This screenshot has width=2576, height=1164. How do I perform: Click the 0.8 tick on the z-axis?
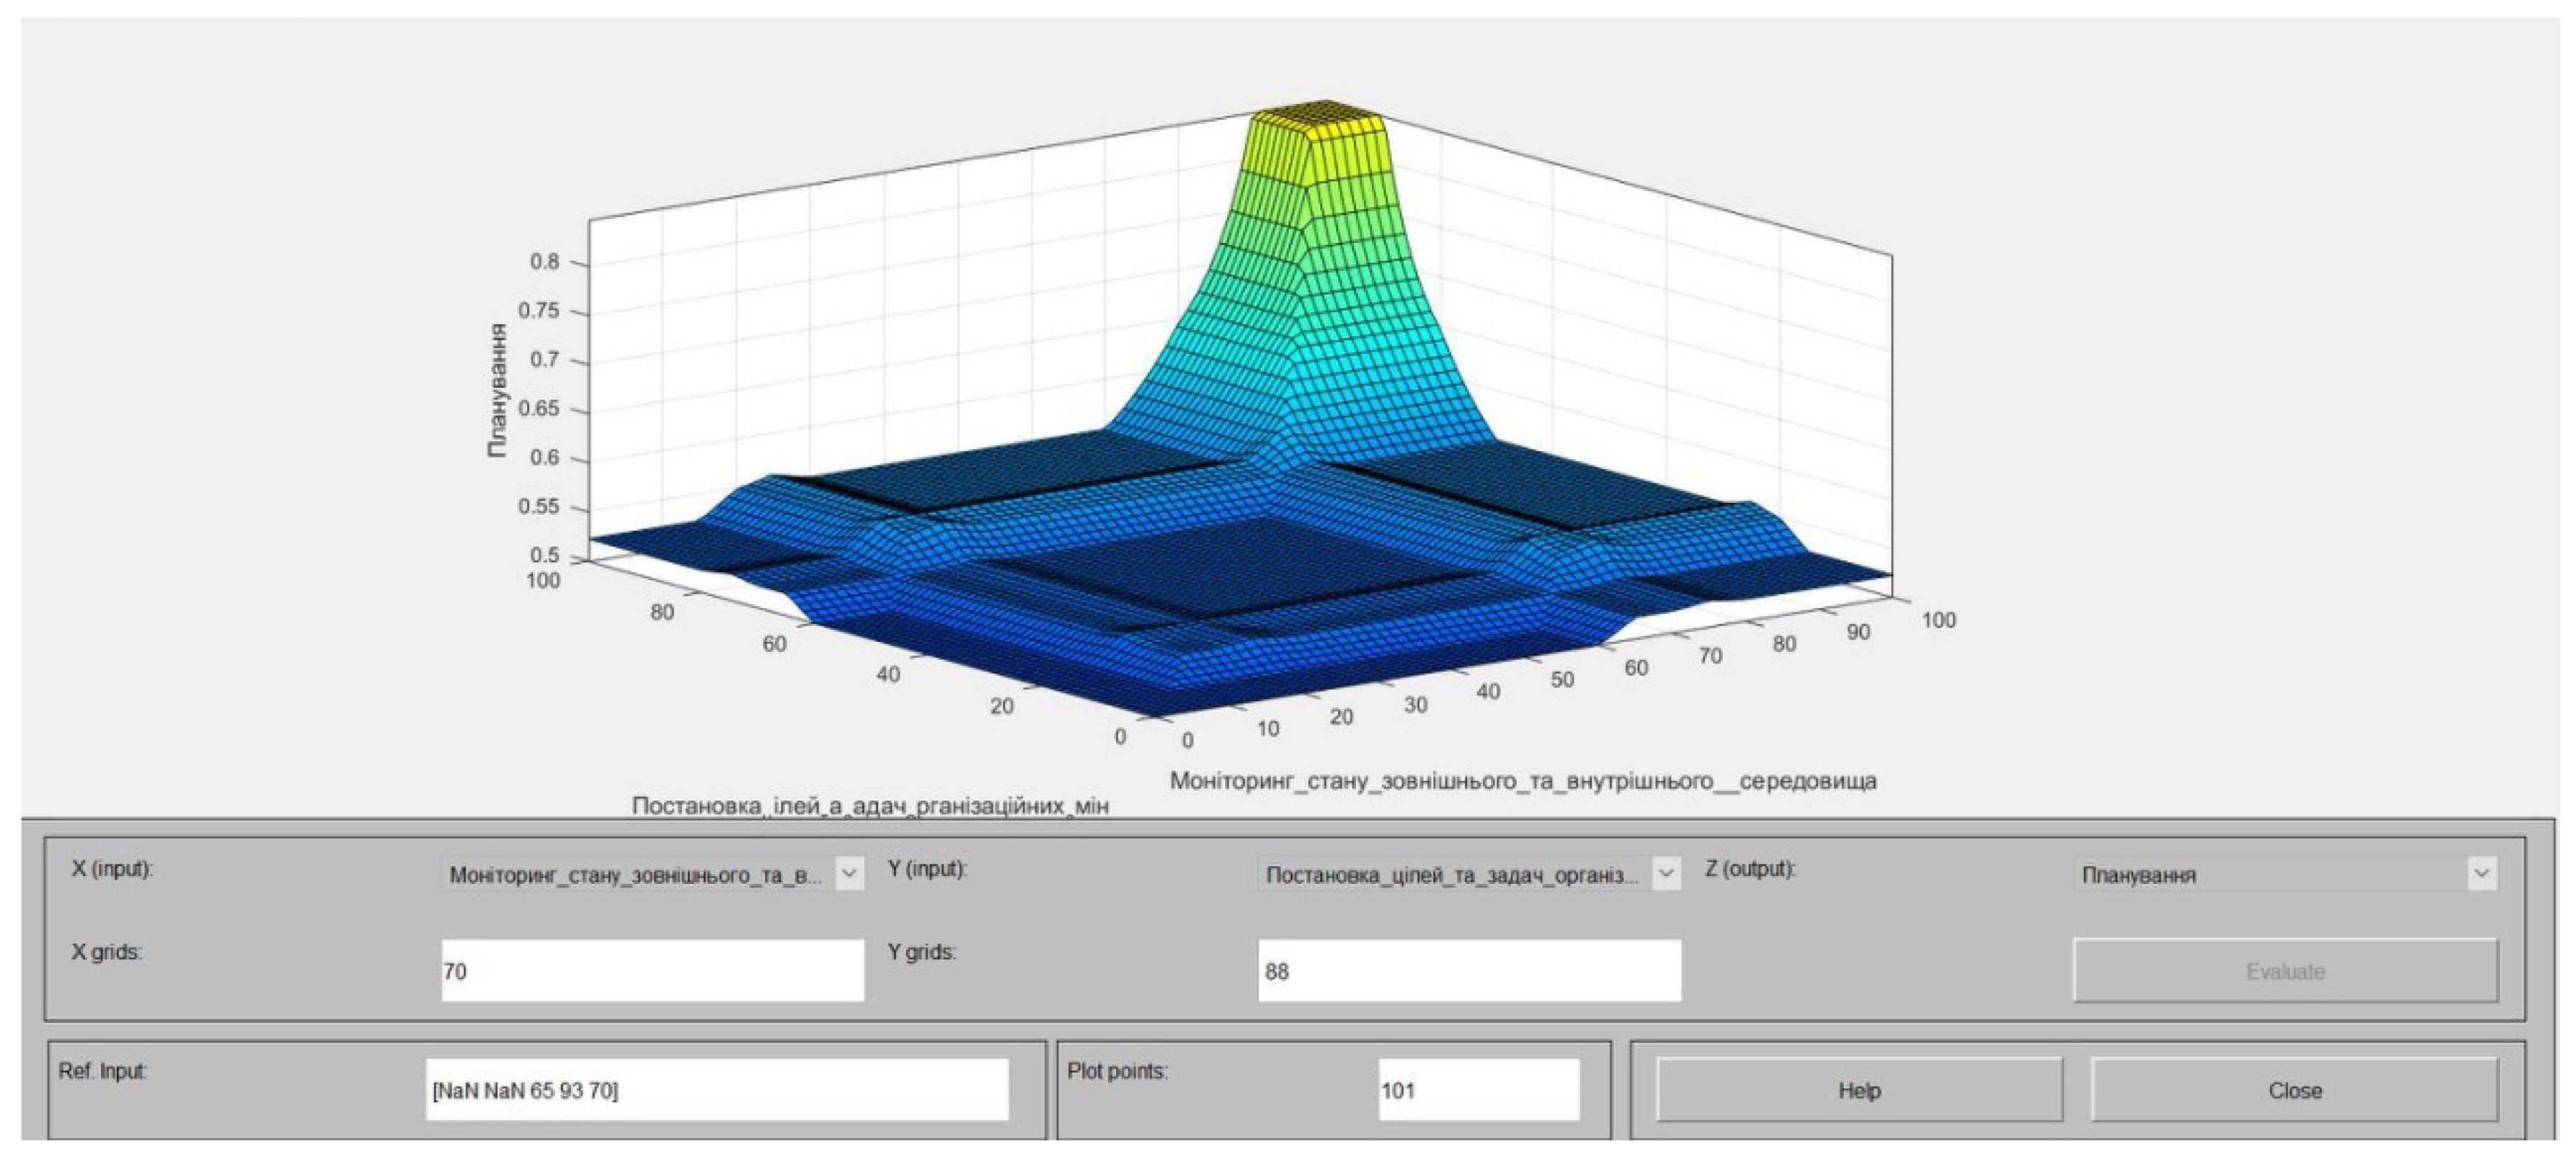tap(545, 262)
